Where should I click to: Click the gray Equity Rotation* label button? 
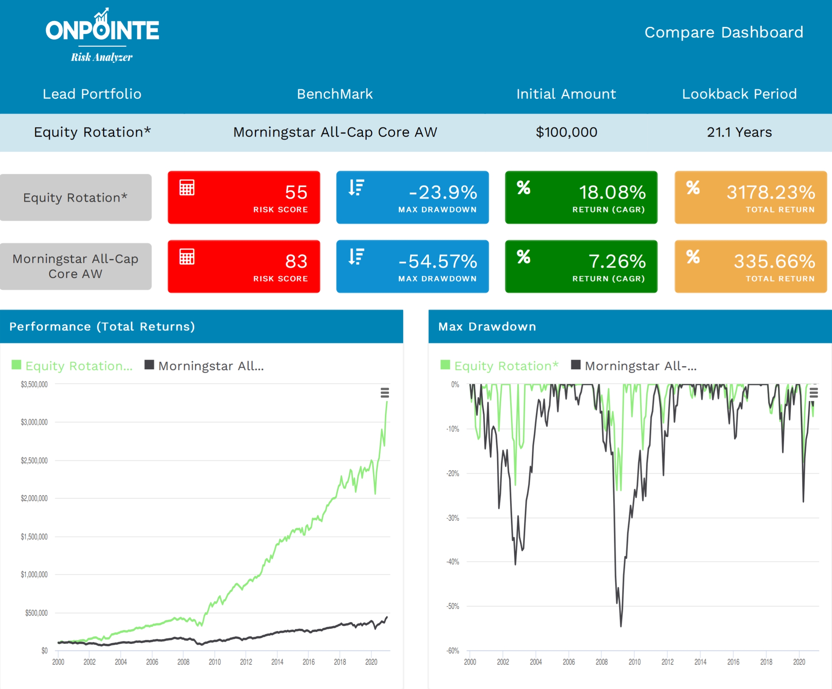pyautogui.click(x=75, y=197)
